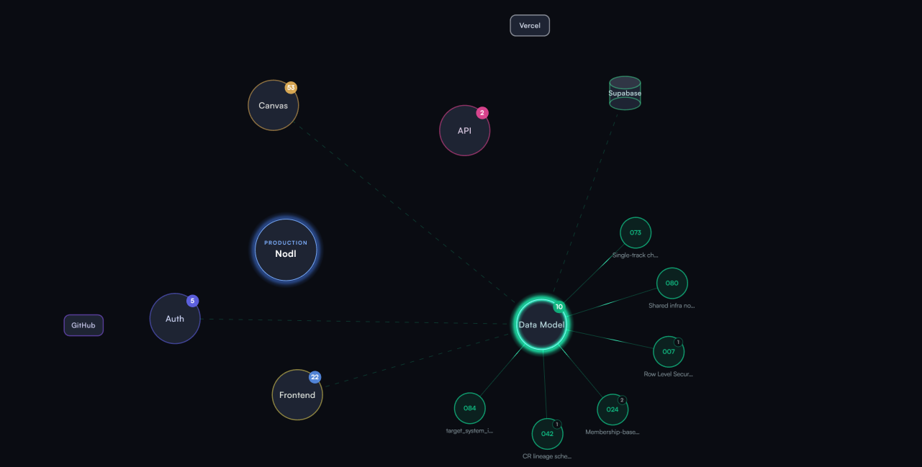Viewport: 922px width, 467px height.
Task: Select the Nodl production center node
Action: [286, 250]
